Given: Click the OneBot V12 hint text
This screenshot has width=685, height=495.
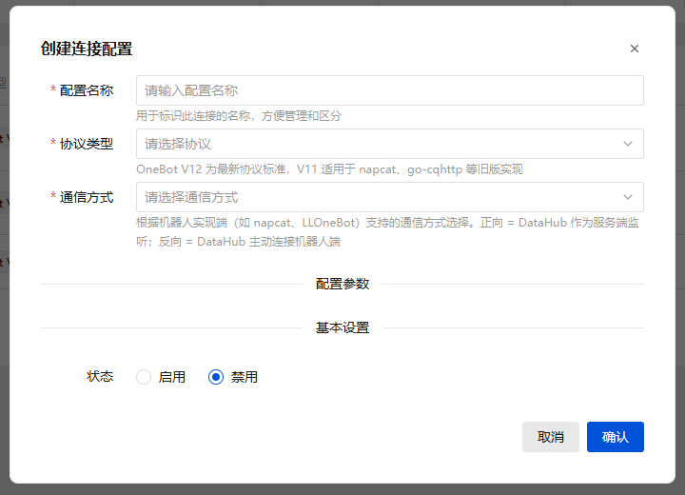Looking at the screenshot, I should [329, 169].
